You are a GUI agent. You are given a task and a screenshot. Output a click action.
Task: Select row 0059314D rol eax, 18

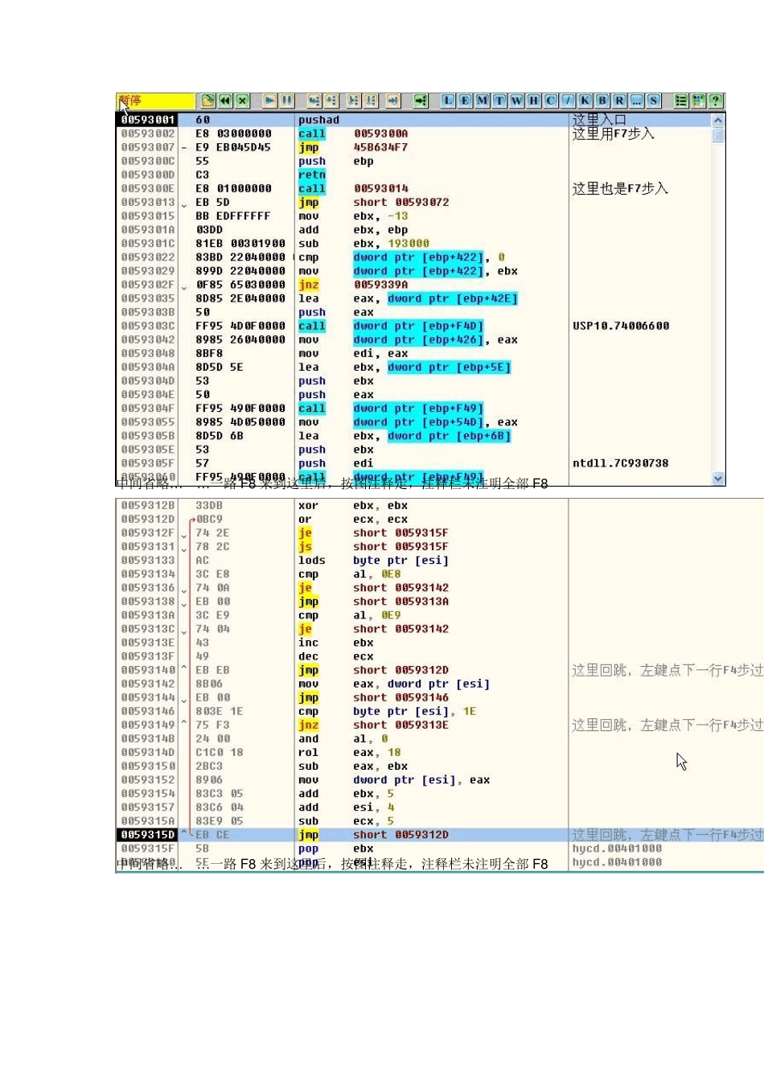(x=440, y=752)
